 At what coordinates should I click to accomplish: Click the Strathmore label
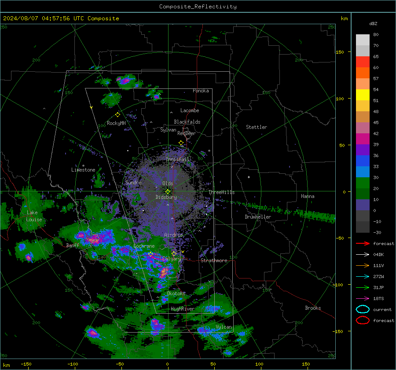214,260
